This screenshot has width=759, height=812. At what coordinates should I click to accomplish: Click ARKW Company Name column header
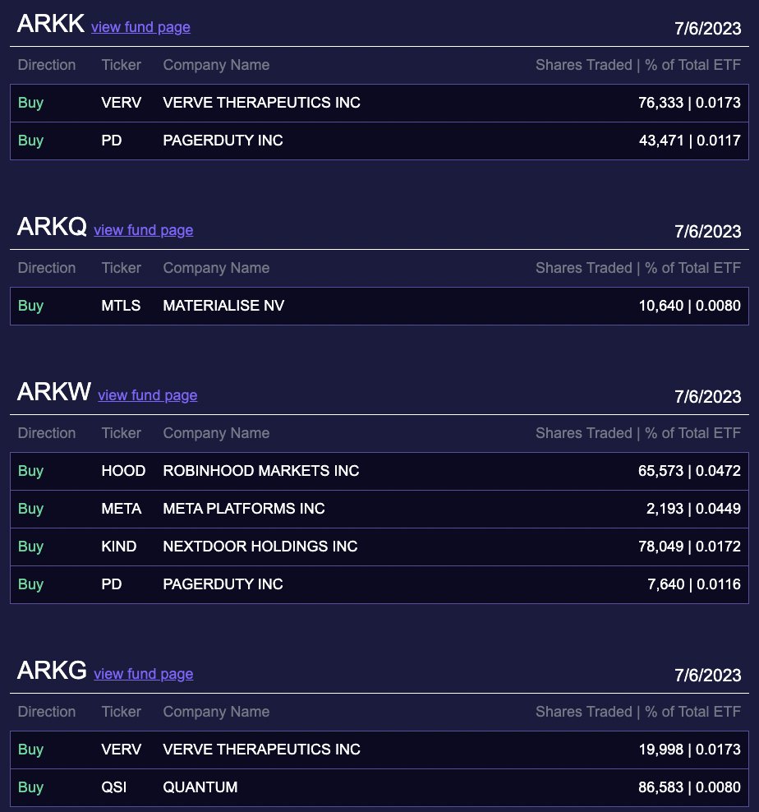point(216,433)
